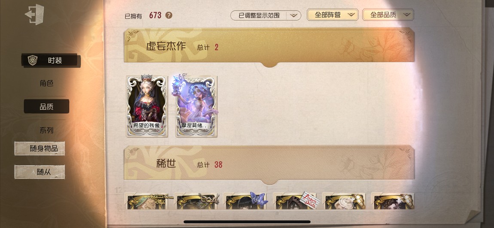
Task: Select first 稀世 costume with green feather
Action: click(x=147, y=201)
